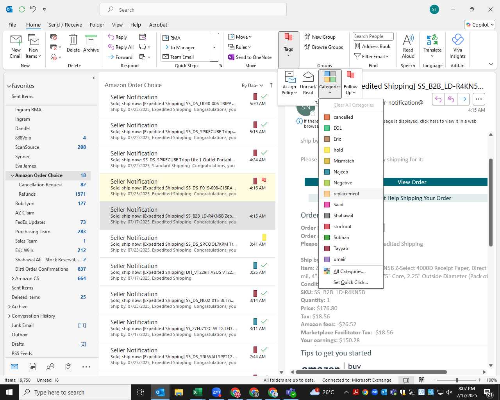
Task: Open the Tags dropdown
Action: tap(289, 49)
